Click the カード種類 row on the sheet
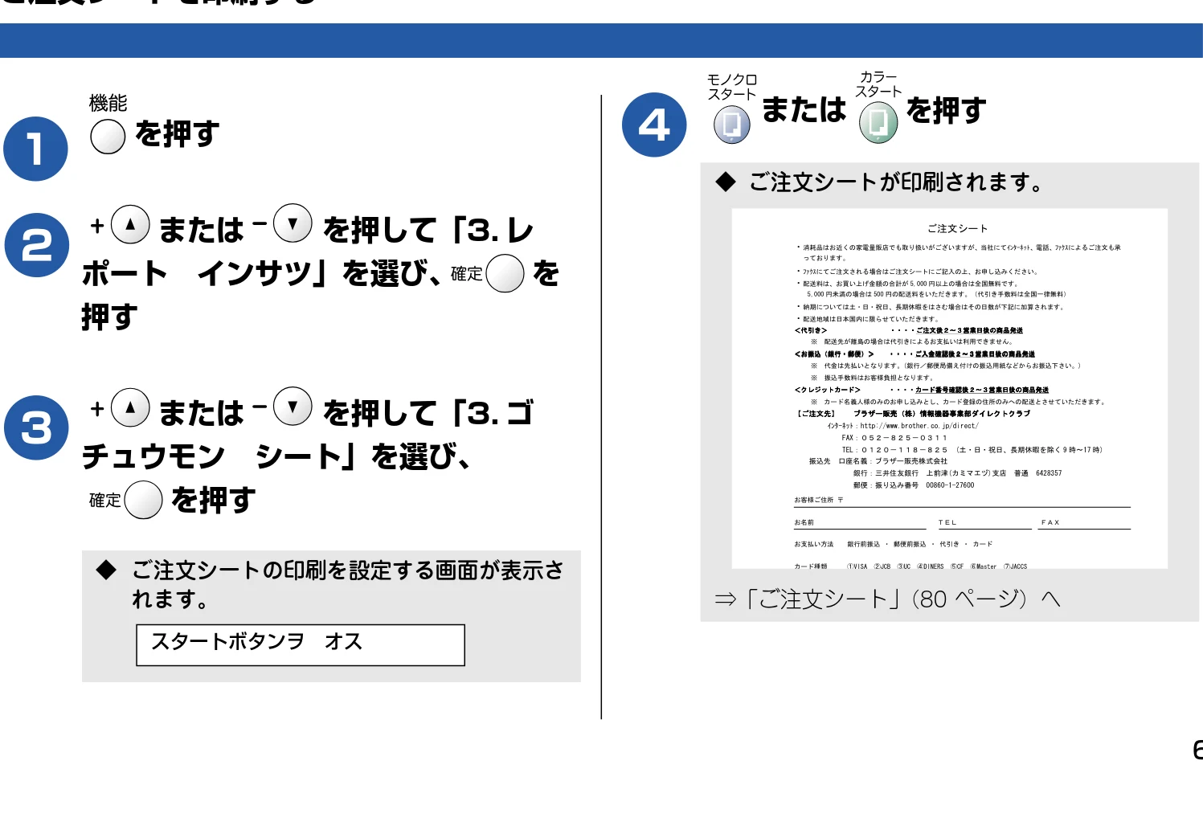Screen dimensions: 1203x826 click(910, 566)
